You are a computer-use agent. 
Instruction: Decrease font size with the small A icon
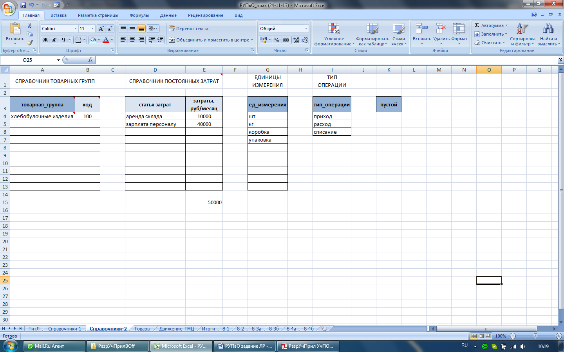pyautogui.click(x=110, y=29)
